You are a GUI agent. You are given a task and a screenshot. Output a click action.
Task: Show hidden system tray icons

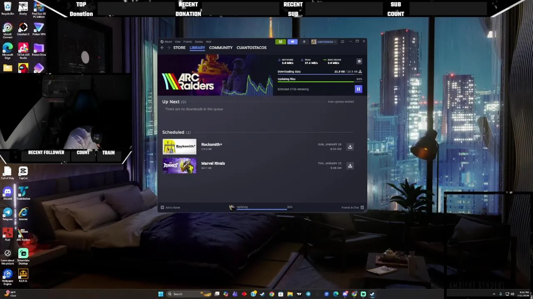click(494, 294)
